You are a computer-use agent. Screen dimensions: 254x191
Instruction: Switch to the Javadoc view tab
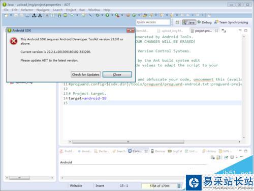click(x=85, y=151)
